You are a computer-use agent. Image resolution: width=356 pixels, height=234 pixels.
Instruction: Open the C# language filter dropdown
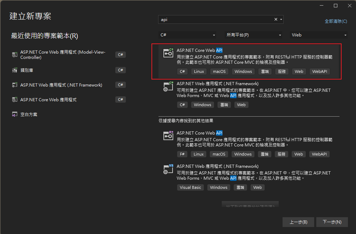pos(187,35)
